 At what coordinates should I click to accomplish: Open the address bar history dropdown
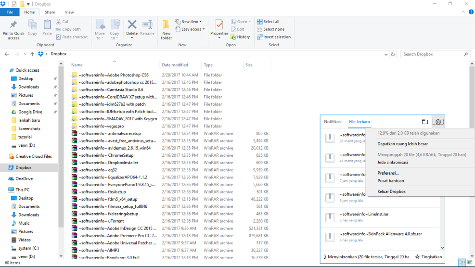coord(385,54)
